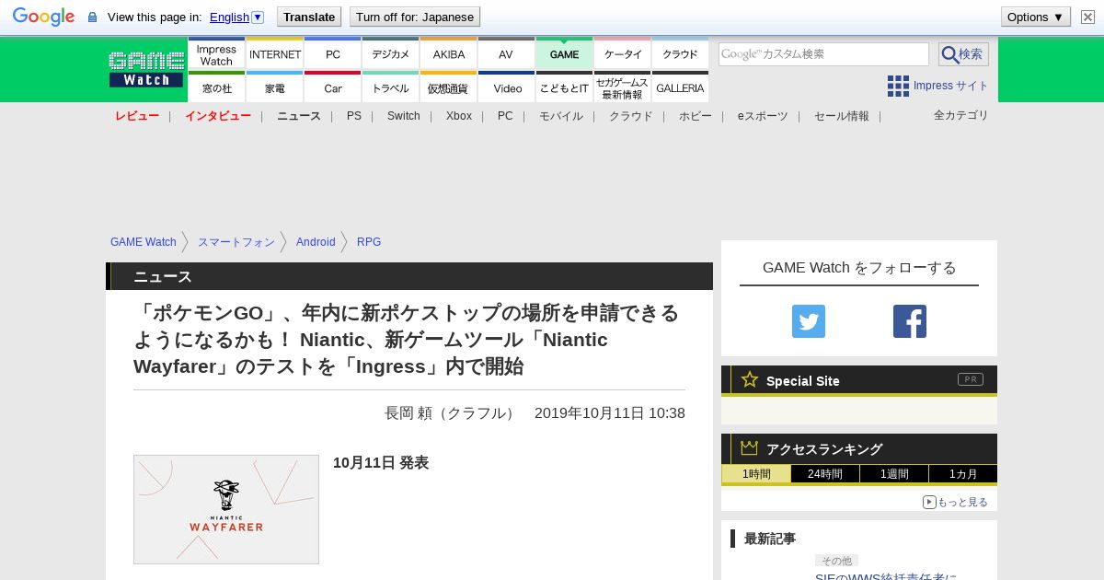Click RPG breadcrumb link
This screenshot has height=580, width=1104.
coord(369,242)
